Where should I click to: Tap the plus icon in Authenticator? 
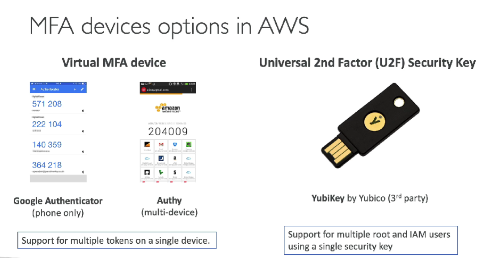[74, 90]
